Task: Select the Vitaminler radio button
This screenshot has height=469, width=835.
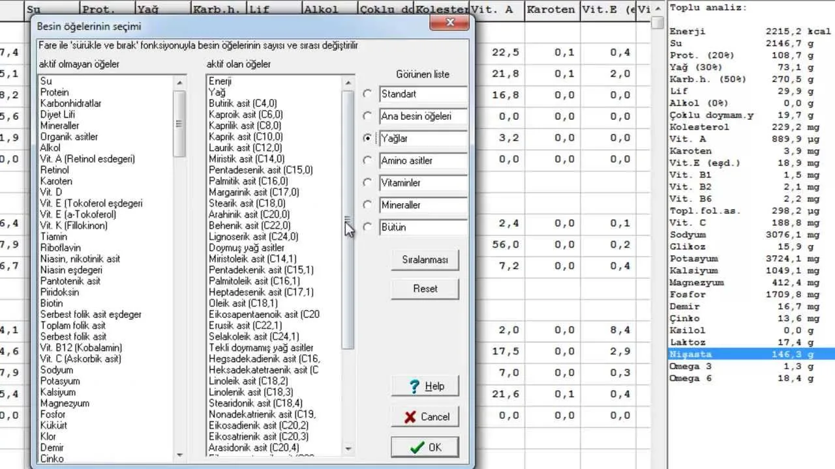Action: pos(368,182)
